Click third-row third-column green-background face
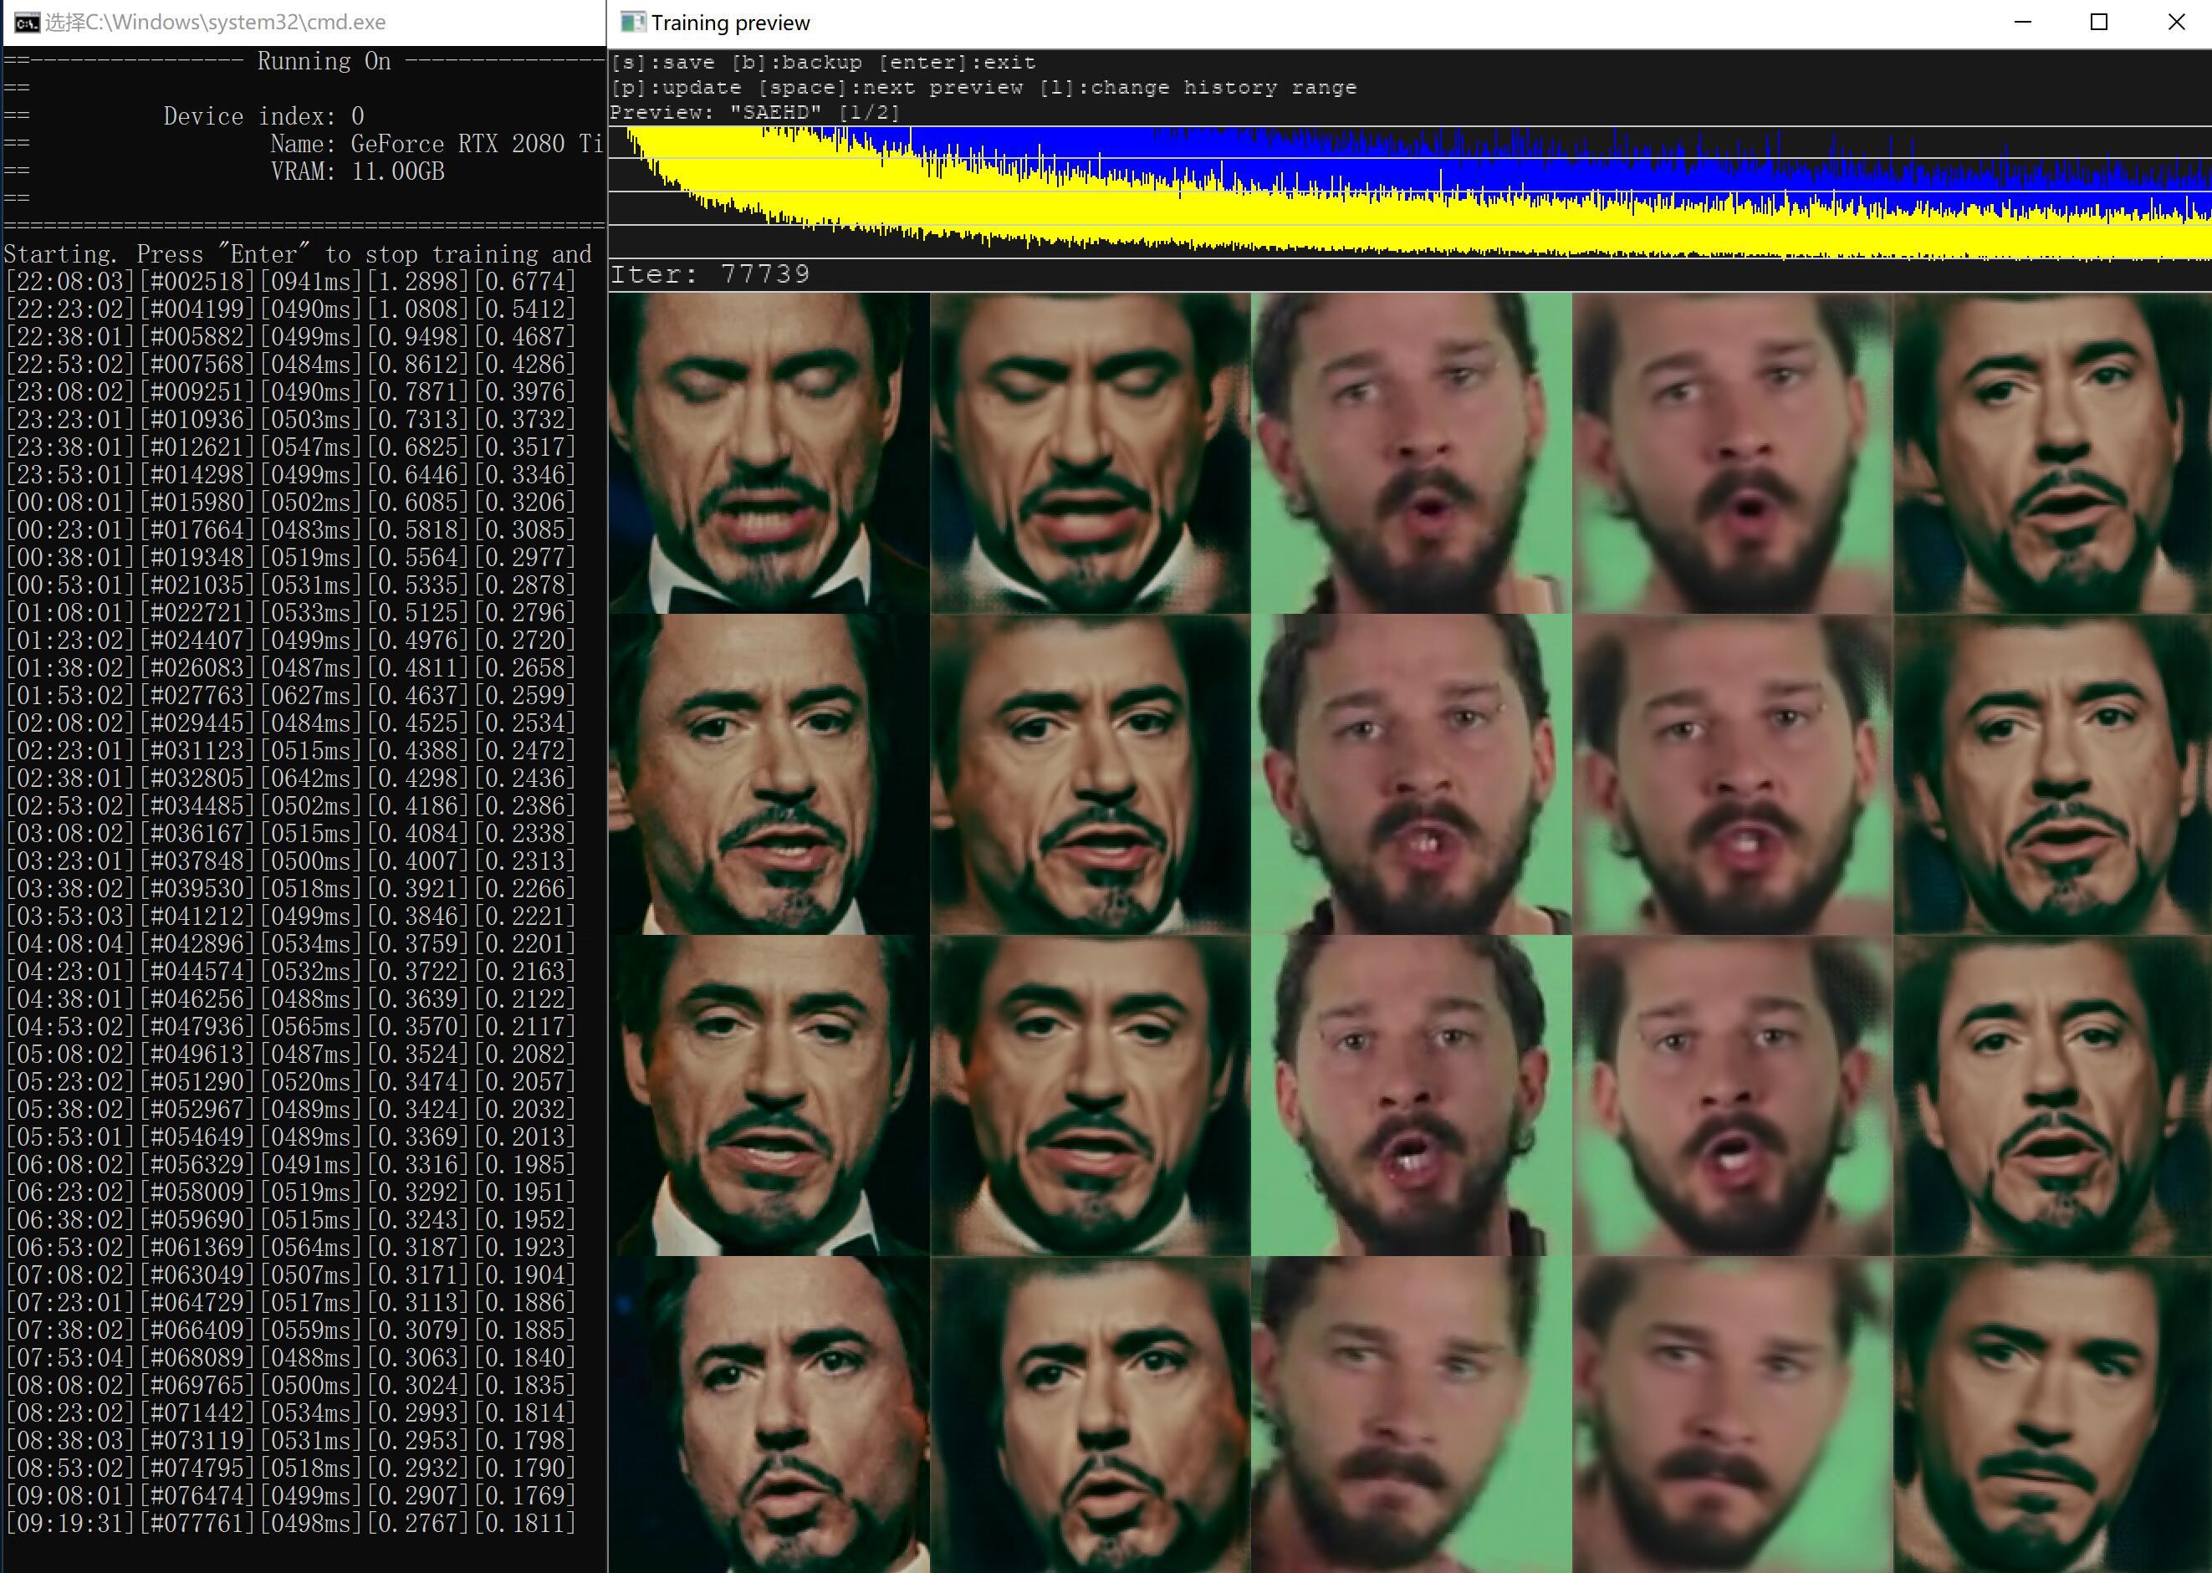Screen dimensions: 2212x1573 (1412, 1096)
